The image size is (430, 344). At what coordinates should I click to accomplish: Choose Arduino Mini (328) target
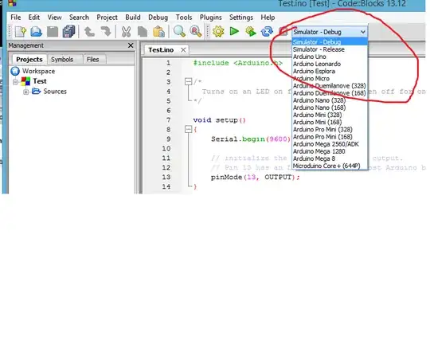point(330,115)
